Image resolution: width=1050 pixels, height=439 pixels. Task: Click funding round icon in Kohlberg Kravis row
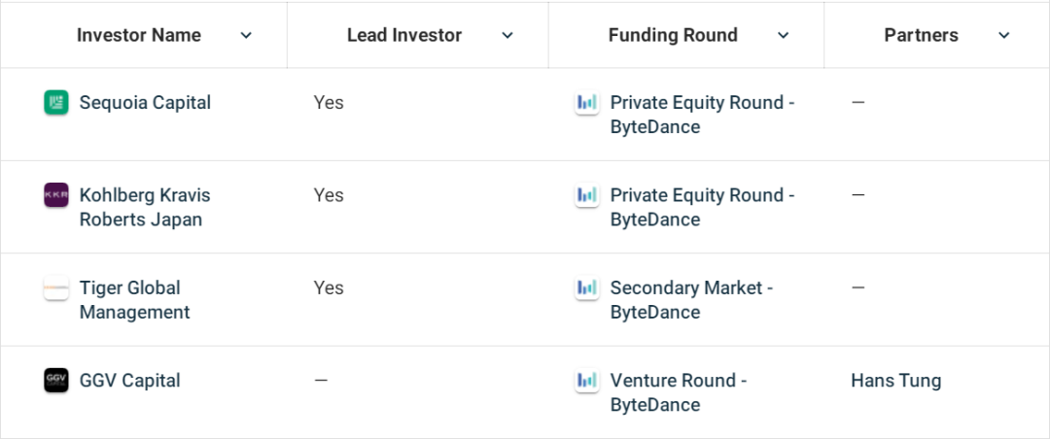[586, 195]
